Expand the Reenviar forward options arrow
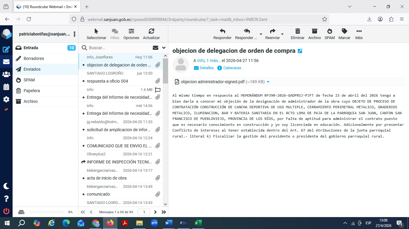Viewport: 409px width, 229px height. [x=282, y=34]
